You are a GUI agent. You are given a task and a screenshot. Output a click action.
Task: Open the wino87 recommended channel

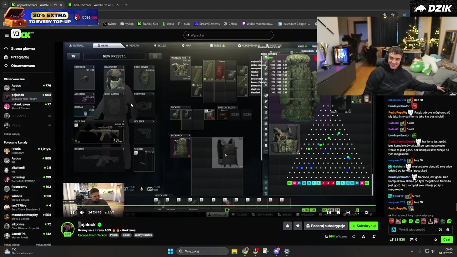click(x=27, y=198)
